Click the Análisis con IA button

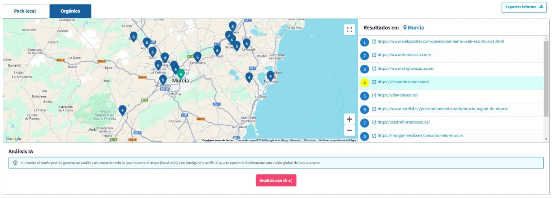coord(276,180)
